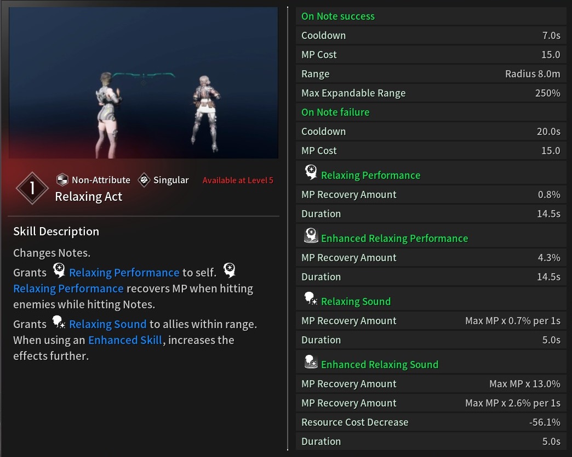Open the 'Relaxing Performance recovers MP' link
This screenshot has height=457, width=572.
click(68, 289)
